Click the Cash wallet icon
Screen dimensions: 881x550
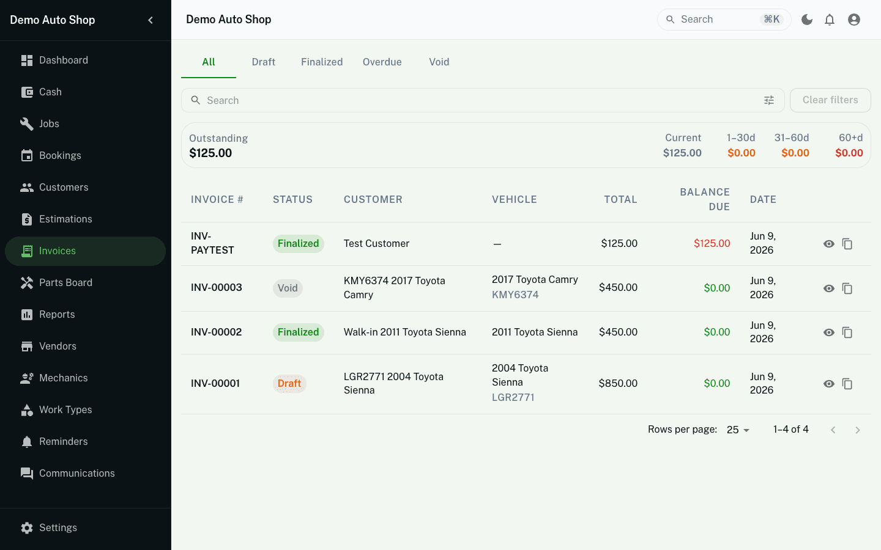coord(27,92)
